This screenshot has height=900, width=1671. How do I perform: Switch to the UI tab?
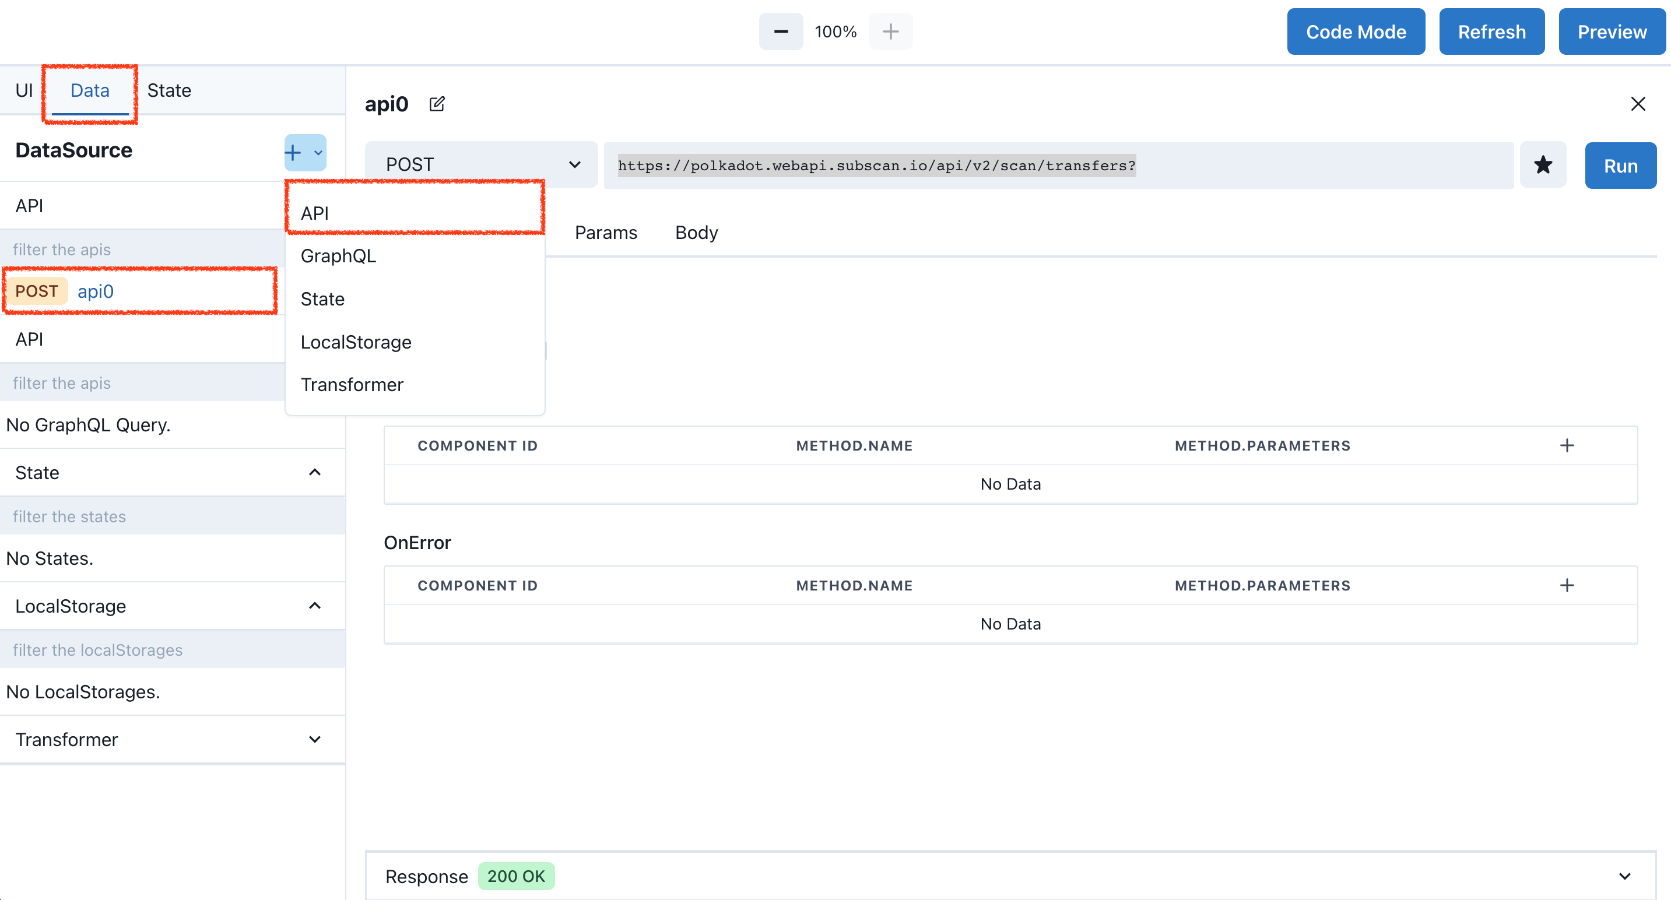point(24,90)
